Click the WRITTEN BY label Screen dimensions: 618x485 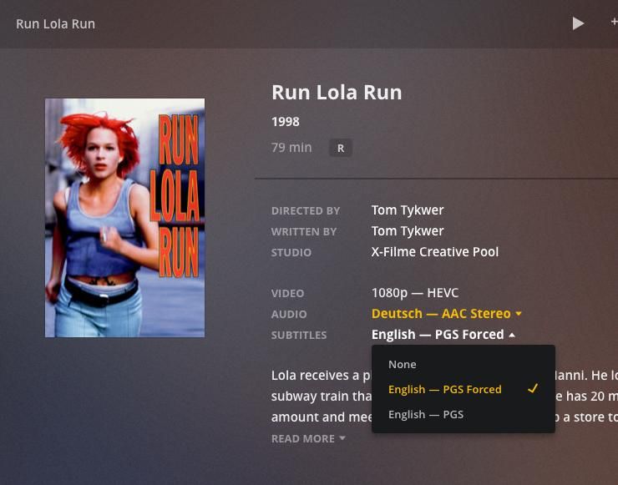303,232
